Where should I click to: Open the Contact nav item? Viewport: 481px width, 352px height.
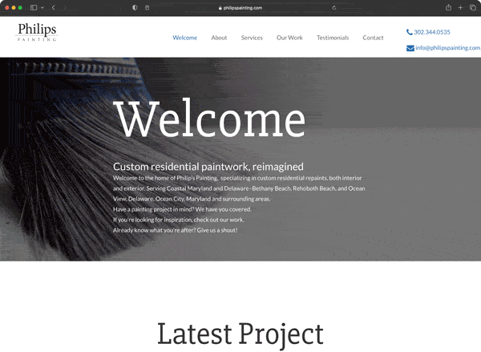click(373, 38)
